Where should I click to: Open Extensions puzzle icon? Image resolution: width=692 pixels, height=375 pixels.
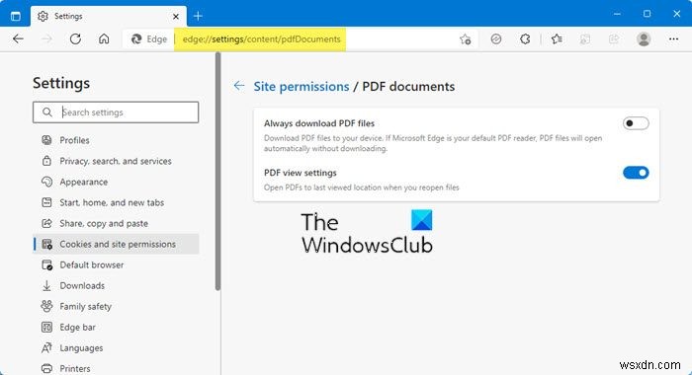click(x=525, y=39)
